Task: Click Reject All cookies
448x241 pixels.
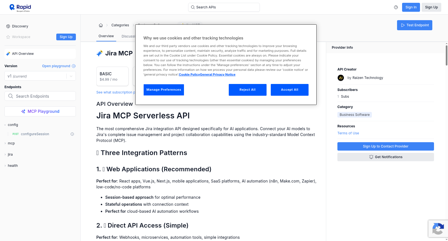Action: point(248,90)
